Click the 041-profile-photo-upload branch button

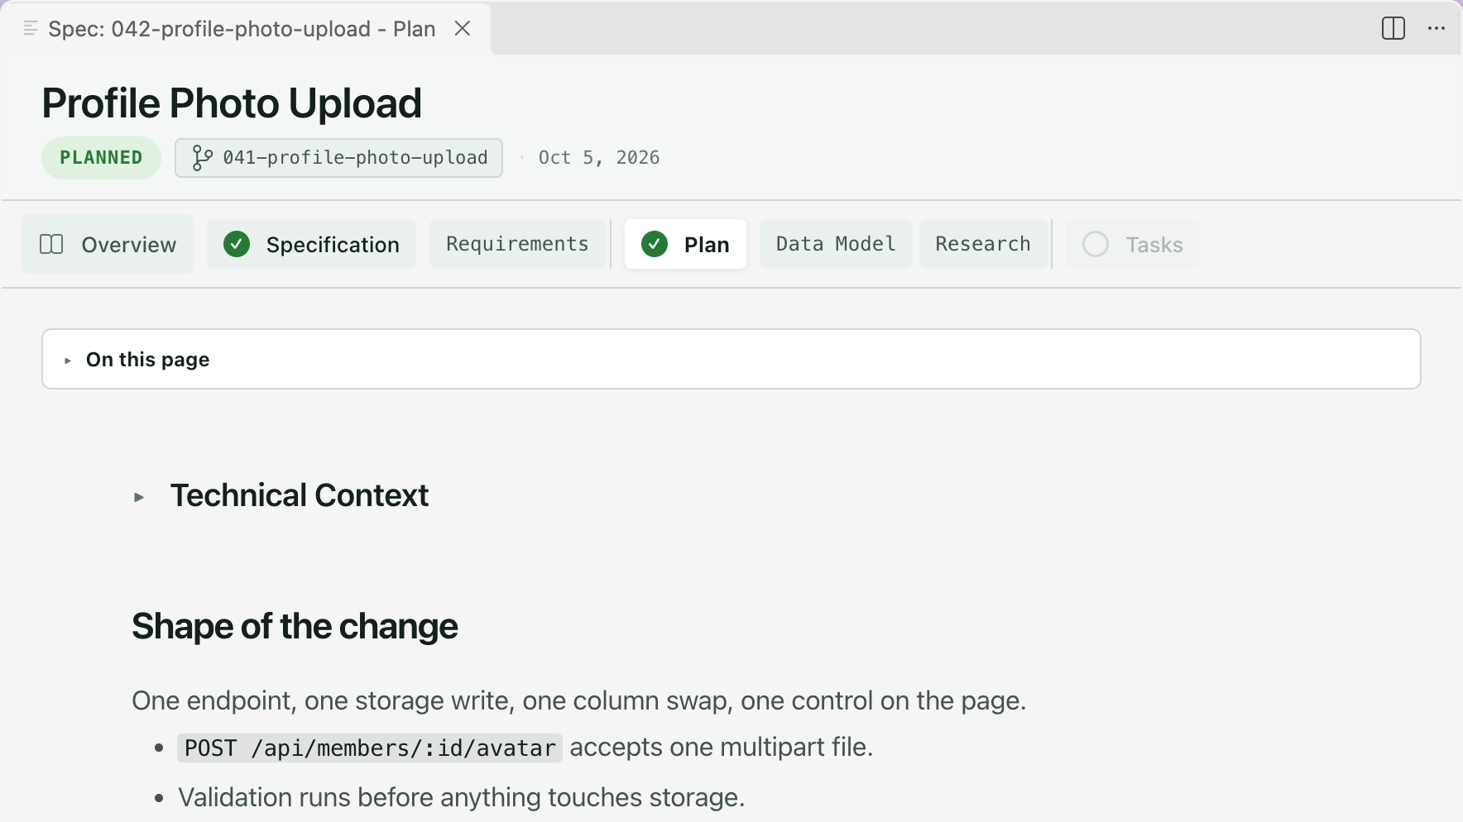click(x=338, y=157)
